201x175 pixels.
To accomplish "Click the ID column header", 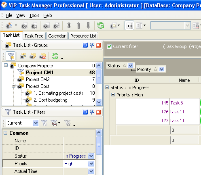I will (137, 80).
